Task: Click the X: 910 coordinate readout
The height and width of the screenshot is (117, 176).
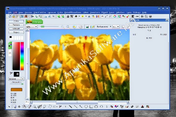Action: pos(13,100)
